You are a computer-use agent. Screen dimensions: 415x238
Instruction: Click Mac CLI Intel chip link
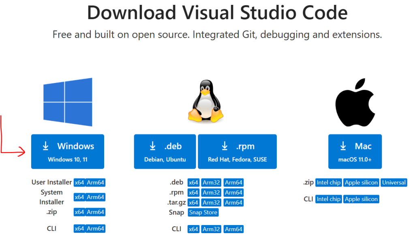(x=329, y=199)
